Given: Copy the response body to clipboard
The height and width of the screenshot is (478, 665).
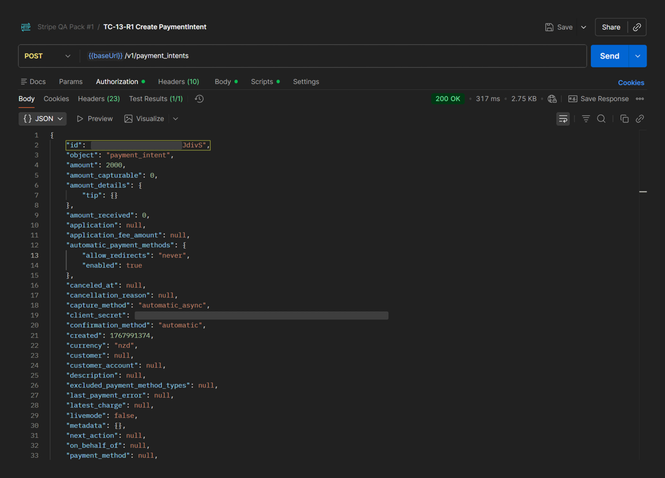Looking at the screenshot, I should 624,119.
